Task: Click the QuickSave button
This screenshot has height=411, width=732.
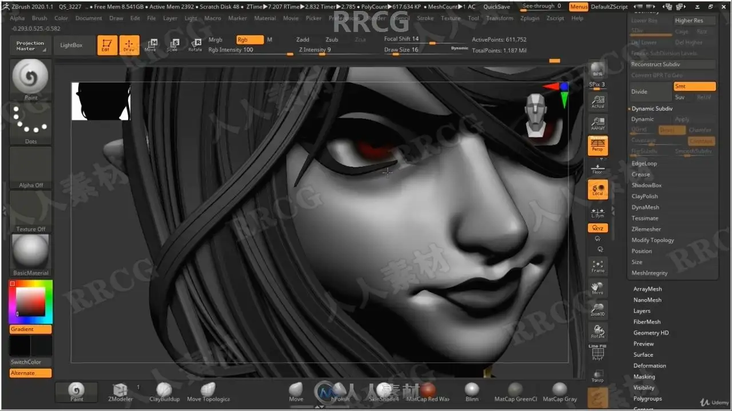Action: (x=496, y=7)
